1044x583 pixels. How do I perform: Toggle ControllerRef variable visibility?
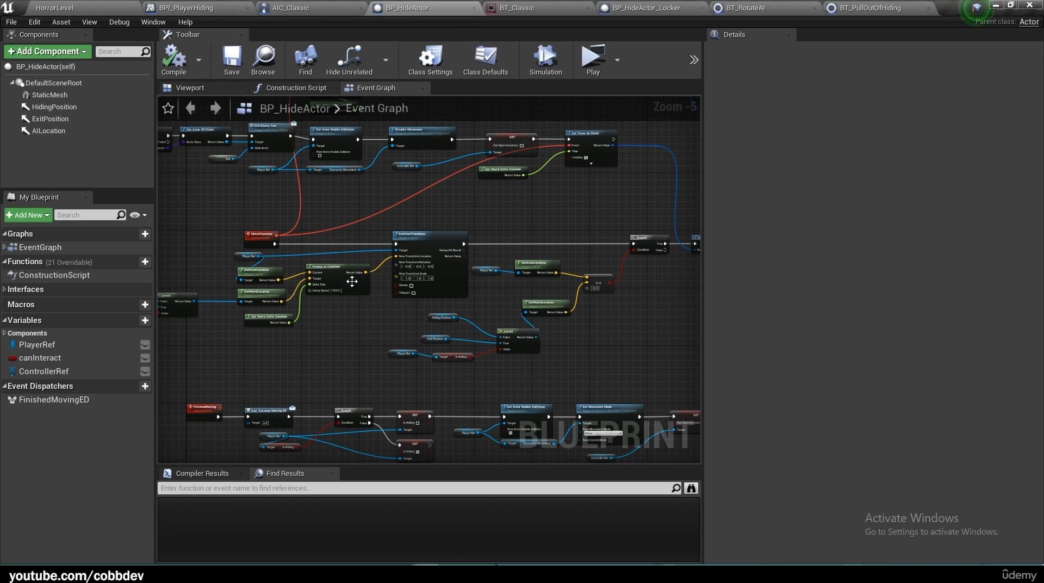click(145, 371)
